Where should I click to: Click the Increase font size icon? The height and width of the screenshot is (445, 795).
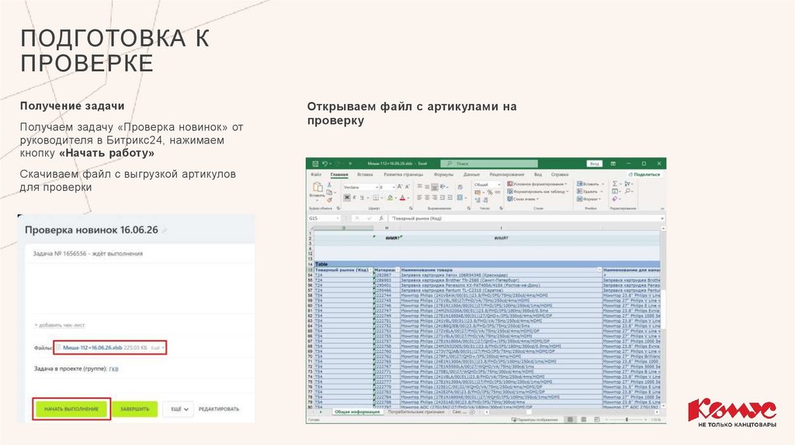[x=400, y=187]
